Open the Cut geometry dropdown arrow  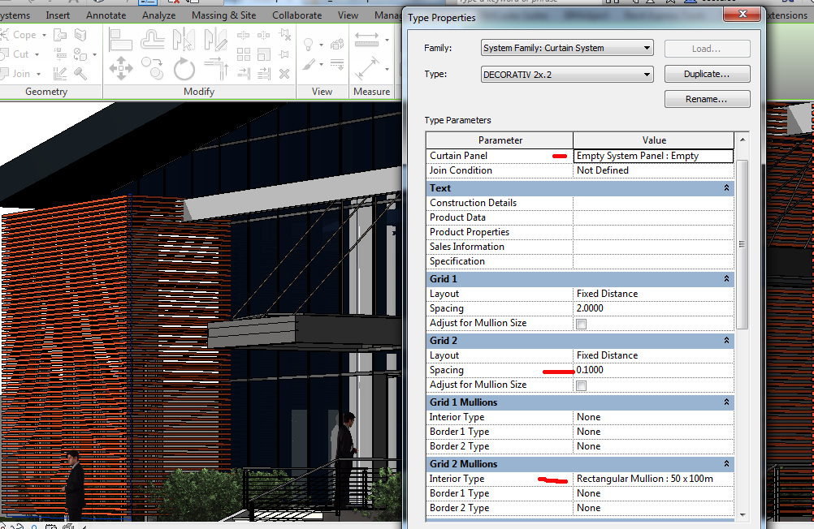click(x=37, y=54)
